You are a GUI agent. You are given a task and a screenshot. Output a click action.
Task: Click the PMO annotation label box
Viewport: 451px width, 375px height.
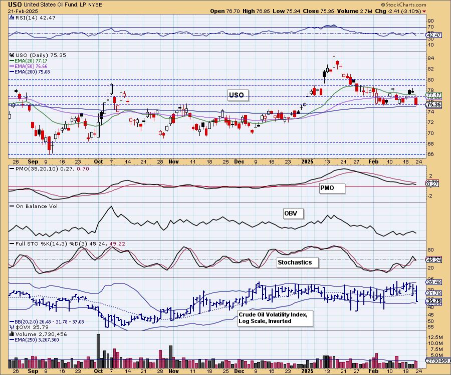click(332, 188)
